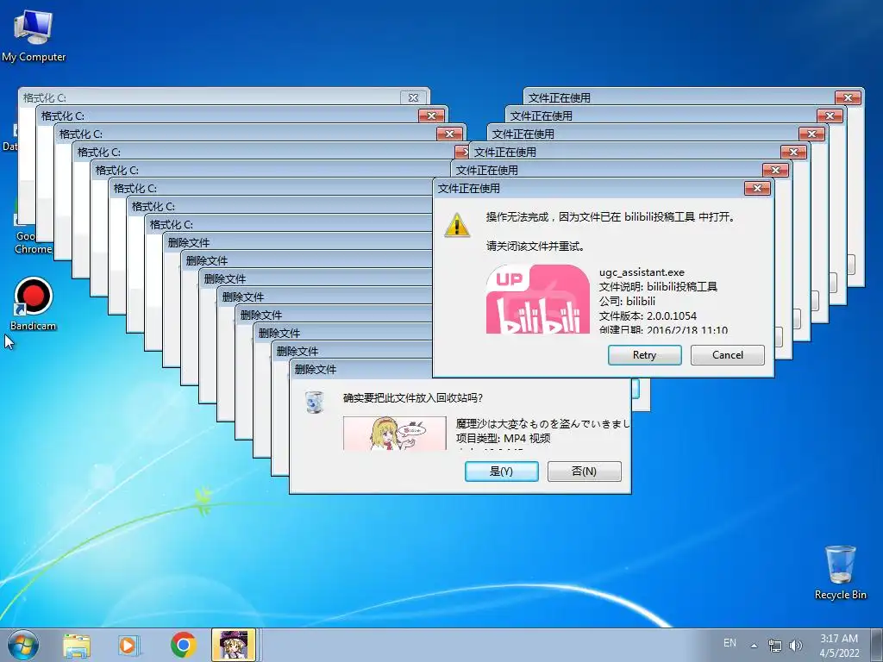Open the Recycle Bin desktop icon
Viewport: 883px width, 662px height.
pyautogui.click(x=840, y=572)
